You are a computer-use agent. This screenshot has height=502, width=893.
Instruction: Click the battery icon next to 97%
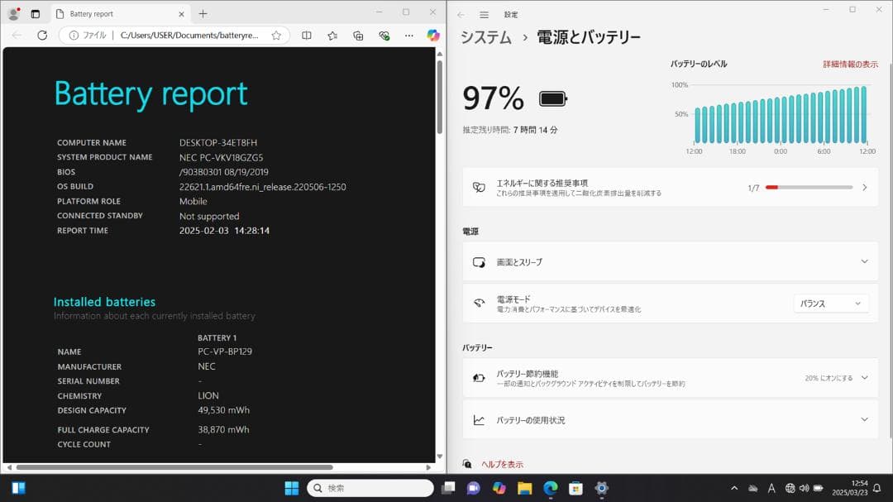point(552,98)
